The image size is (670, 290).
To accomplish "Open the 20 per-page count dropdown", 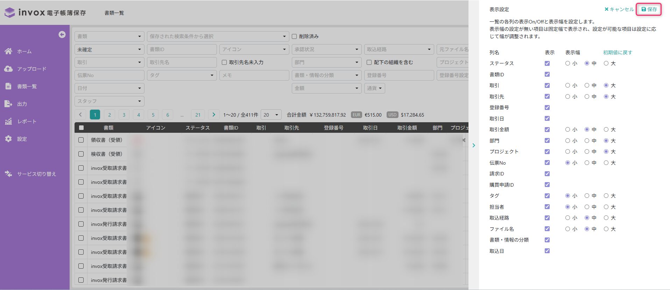I will (x=271, y=115).
